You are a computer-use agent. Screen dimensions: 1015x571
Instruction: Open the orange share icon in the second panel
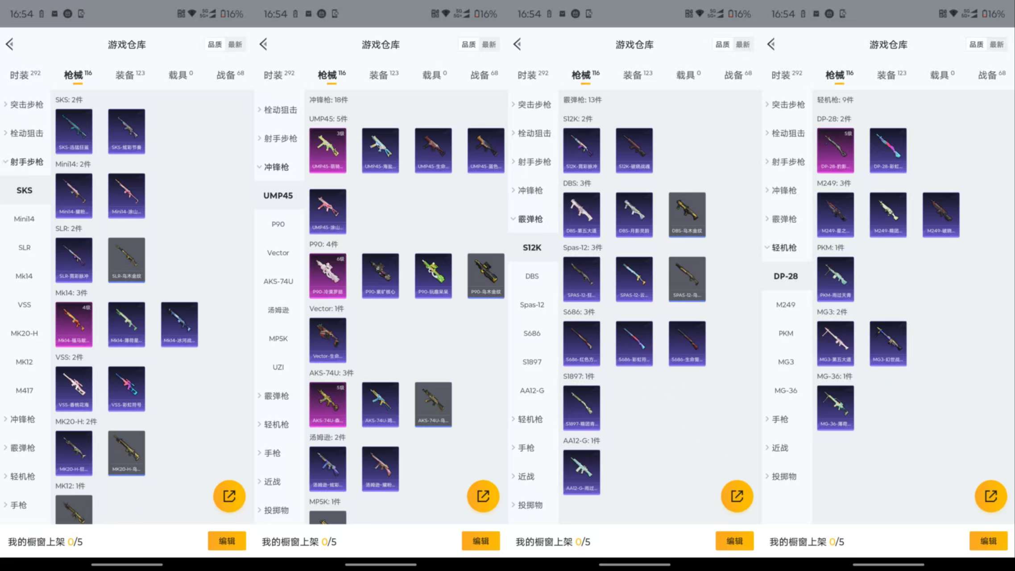click(x=483, y=496)
